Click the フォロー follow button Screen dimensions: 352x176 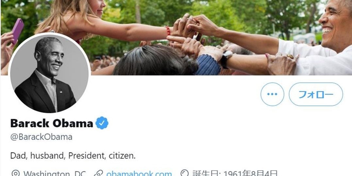coord(316,94)
